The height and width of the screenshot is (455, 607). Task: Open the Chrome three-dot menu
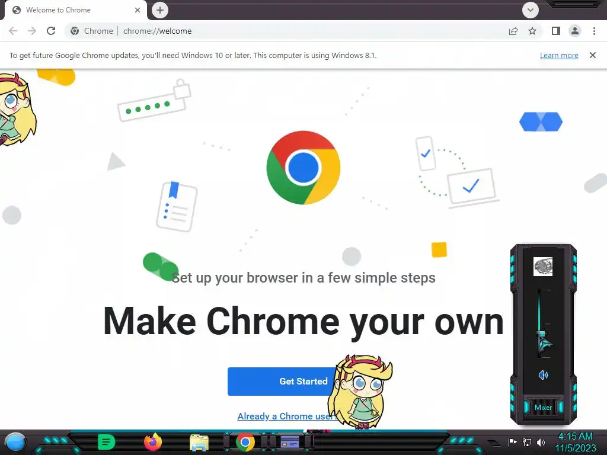point(594,31)
